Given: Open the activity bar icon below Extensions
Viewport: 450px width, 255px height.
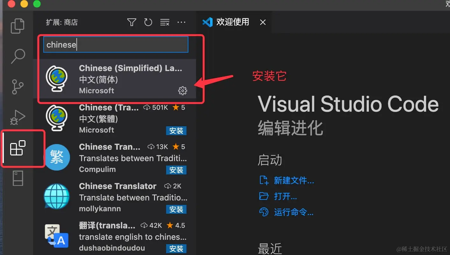Looking at the screenshot, I should [x=18, y=178].
